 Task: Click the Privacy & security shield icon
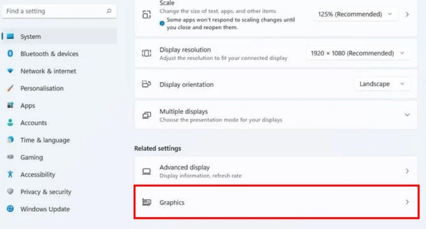coord(10,192)
